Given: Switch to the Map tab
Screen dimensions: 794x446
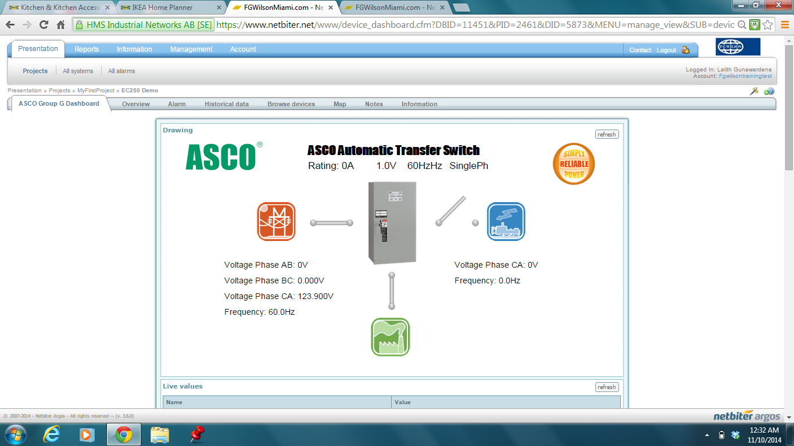Looking at the screenshot, I should click(340, 105).
